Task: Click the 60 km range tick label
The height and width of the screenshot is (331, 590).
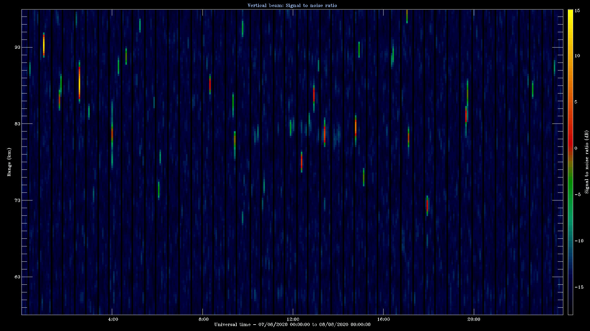Action: click(x=17, y=277)
